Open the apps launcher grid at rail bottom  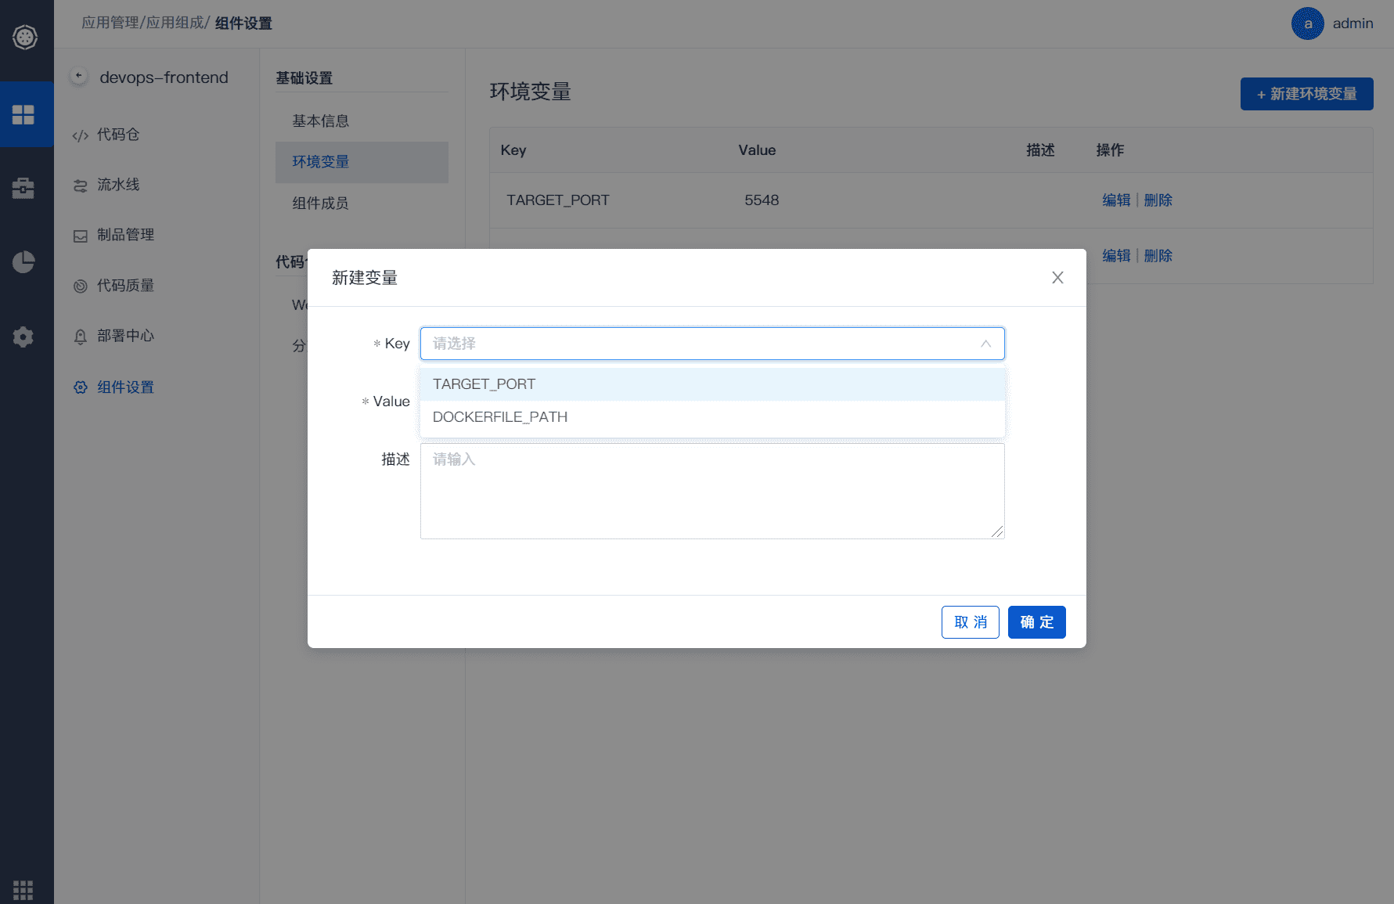tap(23, 890)
